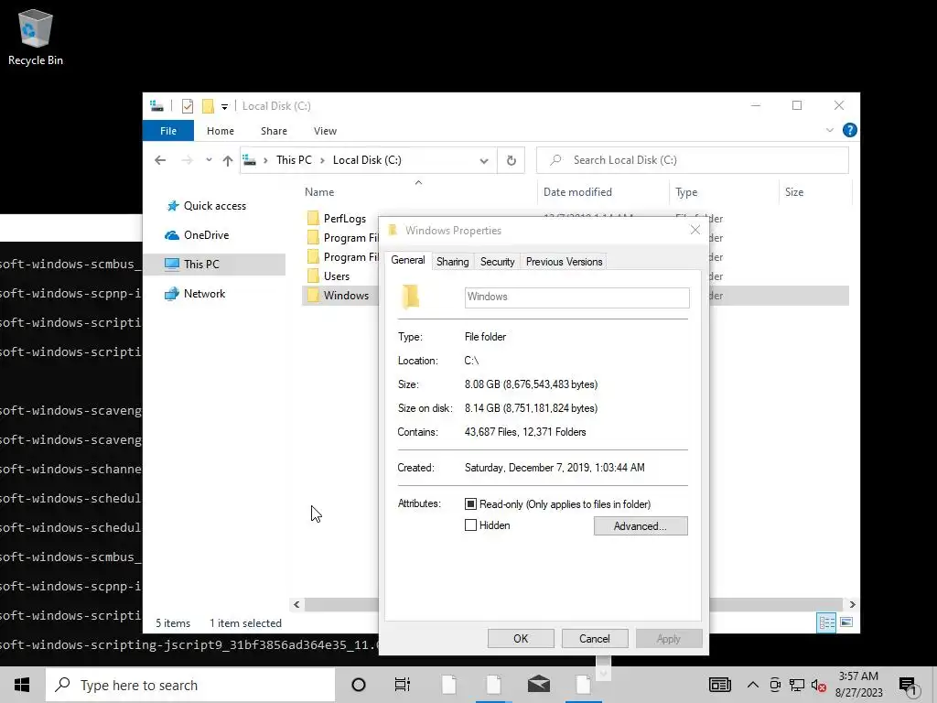This screenshot has width=937, height=703.
Task: Open the Customize Quick Access Toolbar dropdown
Action: (x=225, y=107)
